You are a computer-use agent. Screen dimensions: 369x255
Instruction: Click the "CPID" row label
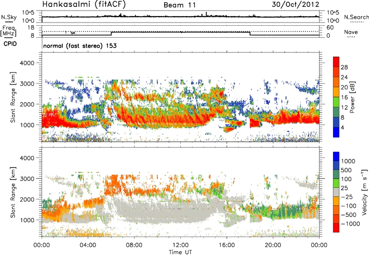tap(10, 44)
